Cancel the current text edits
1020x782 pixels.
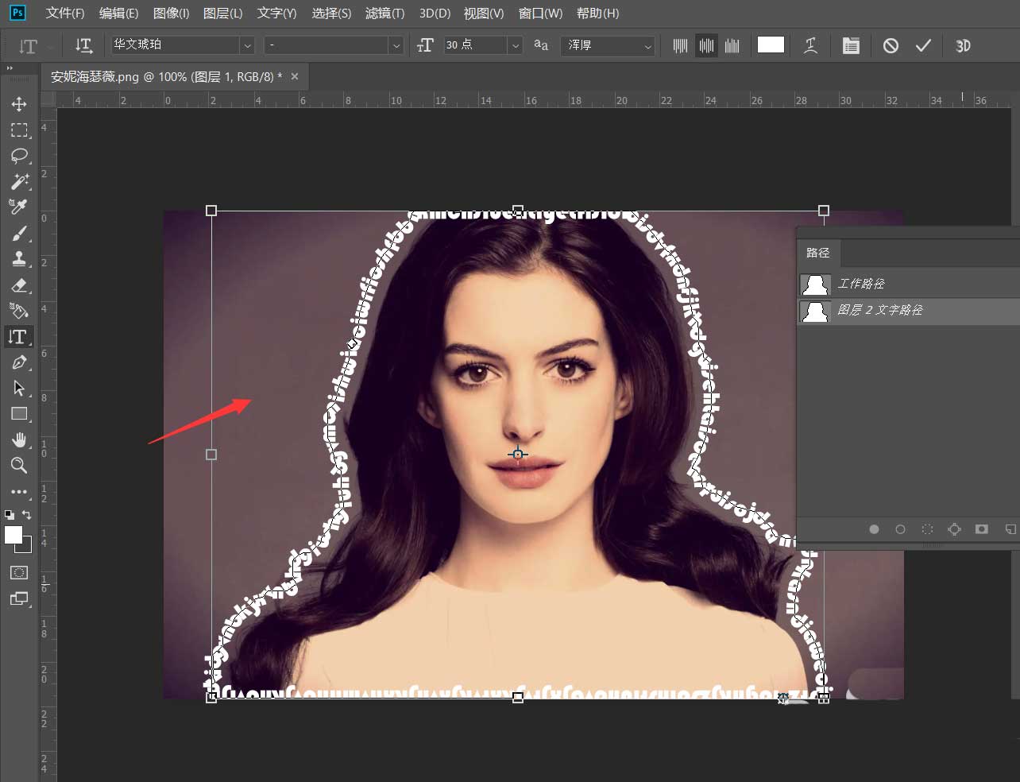(891, 45)
